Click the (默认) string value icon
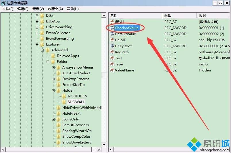The width and height of the screenshot is (231, 153). pos(112,22)
